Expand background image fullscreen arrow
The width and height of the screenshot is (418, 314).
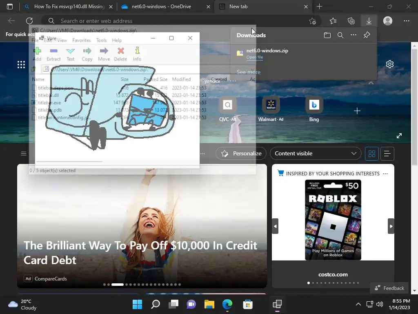click(399, 136)
